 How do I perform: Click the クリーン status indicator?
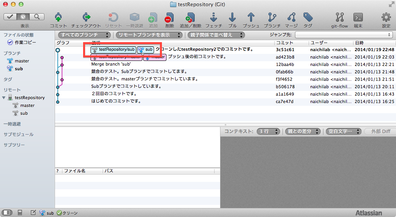[67, 213]
